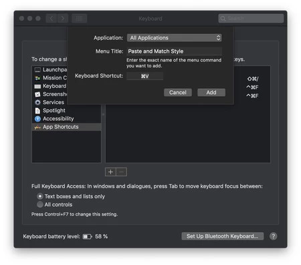Click the back navigation arrow
Screen dimensions: 301x265
[52, 18]
